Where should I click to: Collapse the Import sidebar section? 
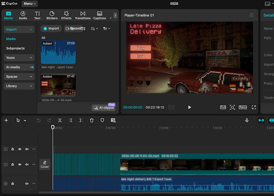[x=19, y=29]
